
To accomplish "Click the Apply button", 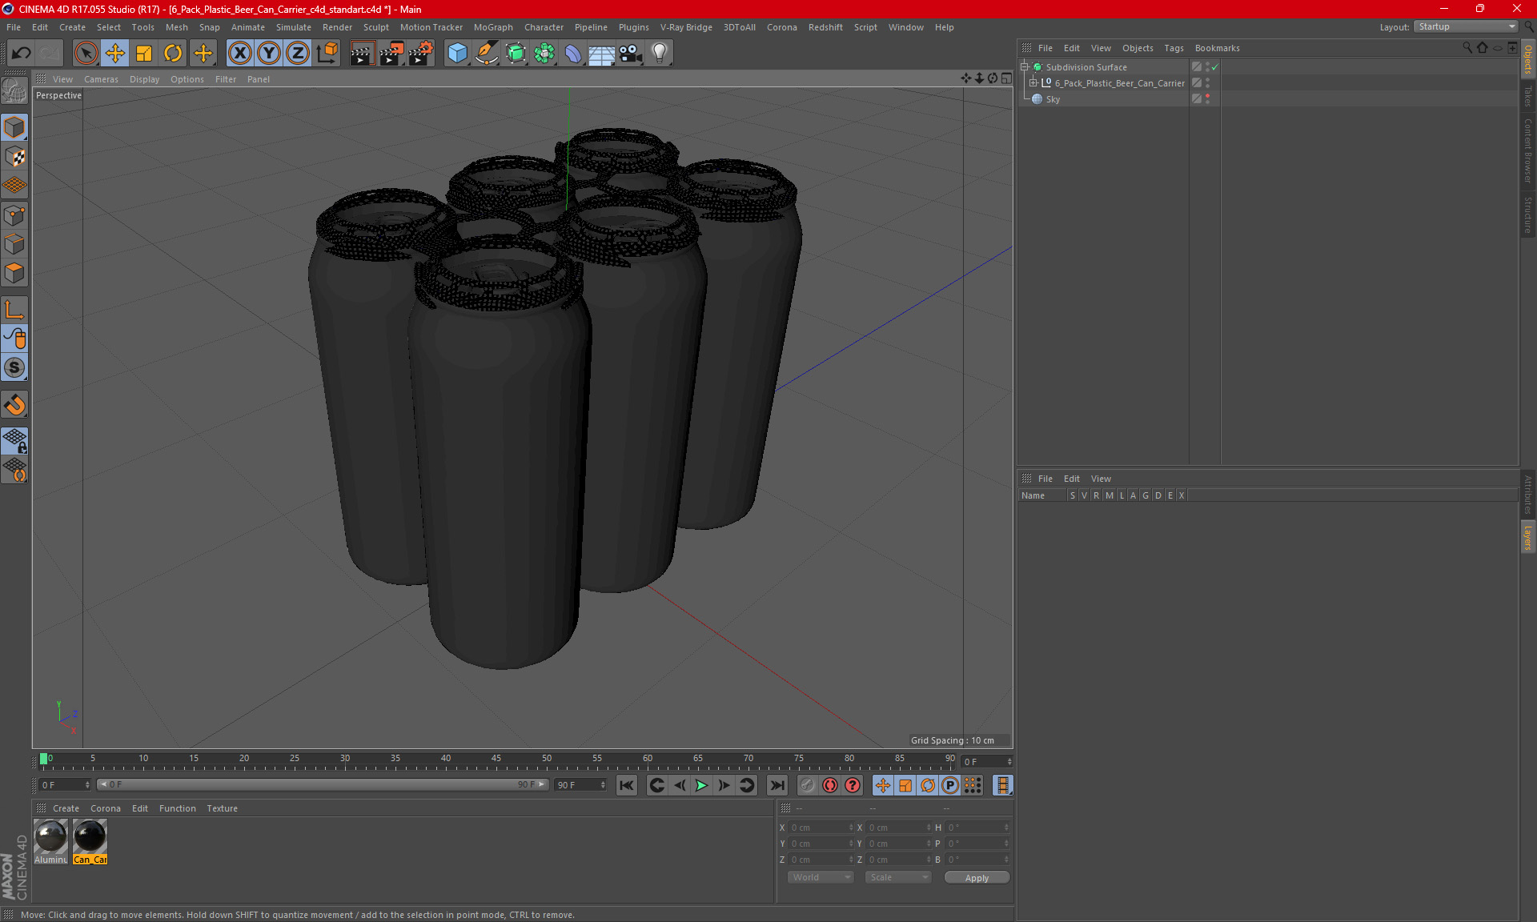I will (977, 878).
